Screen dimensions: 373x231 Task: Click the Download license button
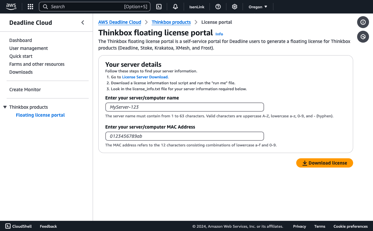[x=324, y=163]
